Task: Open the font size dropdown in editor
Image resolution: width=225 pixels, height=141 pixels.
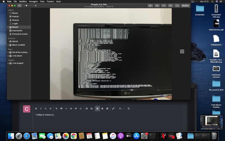Action: click(121, 109)
